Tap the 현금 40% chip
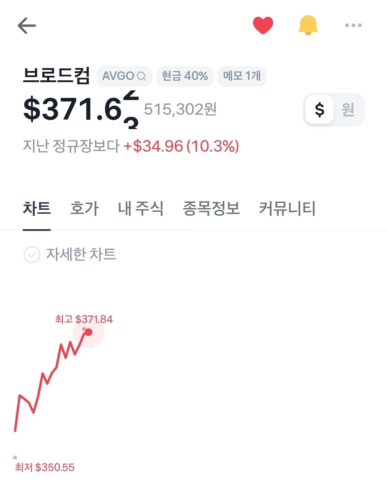 click(185, 76)
